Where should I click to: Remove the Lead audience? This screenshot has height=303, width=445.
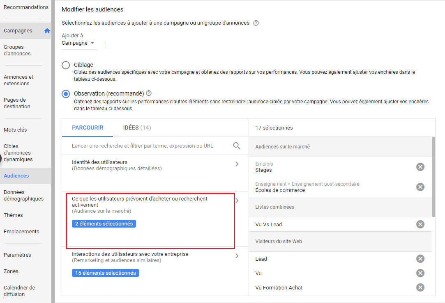point(420,259)
